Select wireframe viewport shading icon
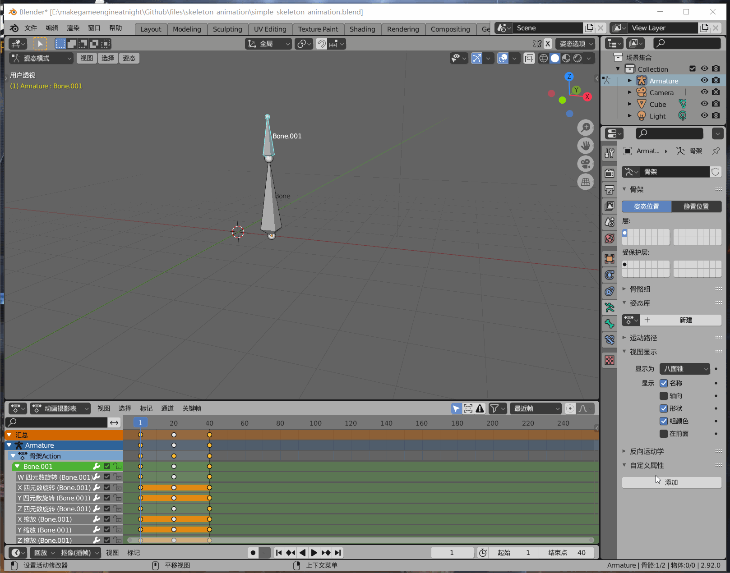 (x=544, y=58)
